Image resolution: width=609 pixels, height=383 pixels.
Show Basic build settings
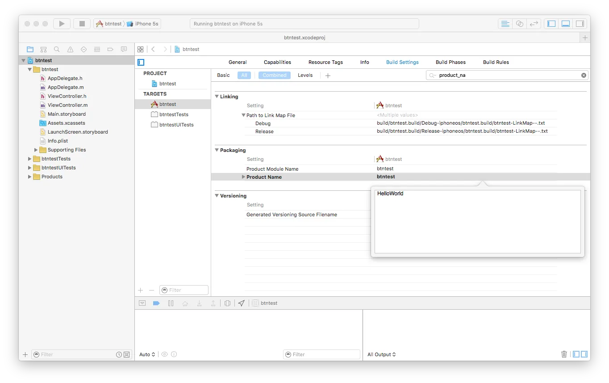tap(223, 76)
